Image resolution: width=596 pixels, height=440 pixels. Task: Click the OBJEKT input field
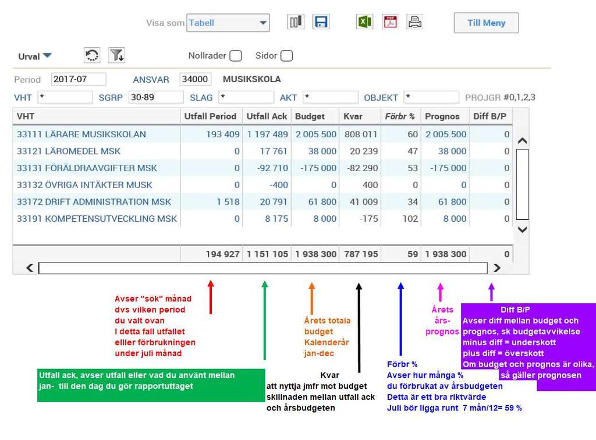point(431,97)
